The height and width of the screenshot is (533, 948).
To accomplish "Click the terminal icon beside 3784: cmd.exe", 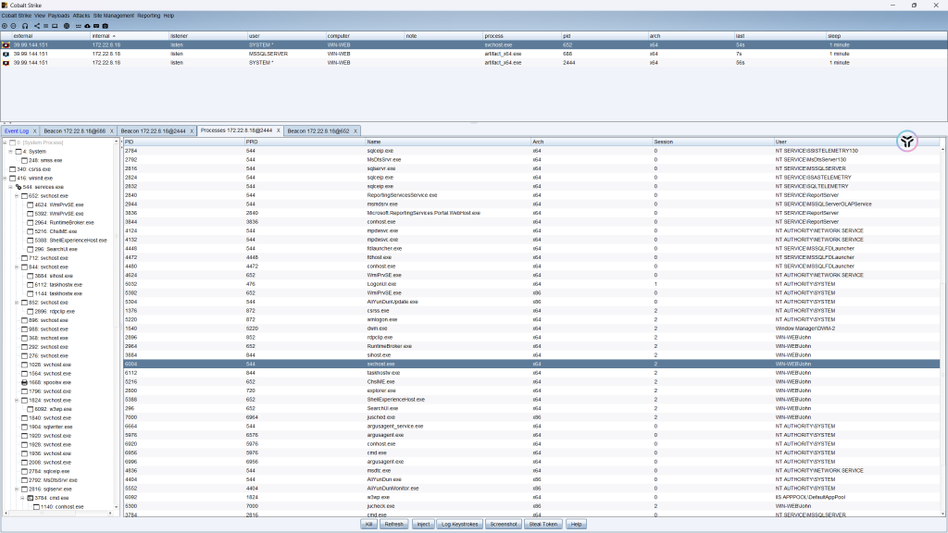I will tap(31, 498).
